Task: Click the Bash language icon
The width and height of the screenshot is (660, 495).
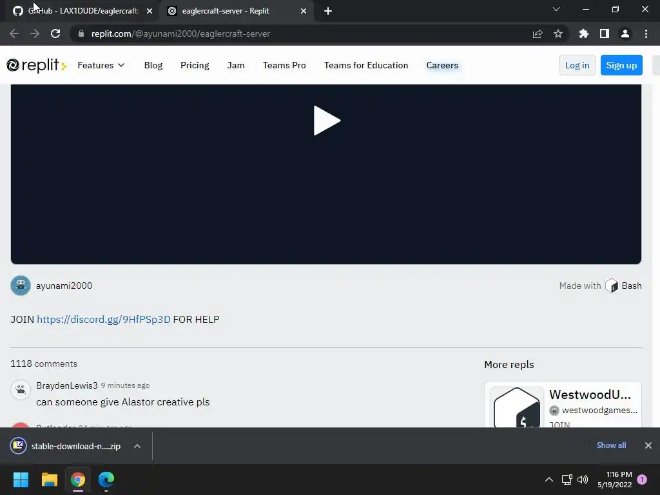Action: (612, 286)
